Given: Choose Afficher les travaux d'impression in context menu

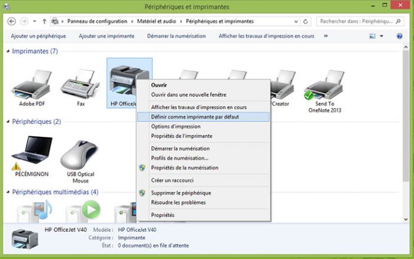Looking at the screenshot, I should click(203, 107).
